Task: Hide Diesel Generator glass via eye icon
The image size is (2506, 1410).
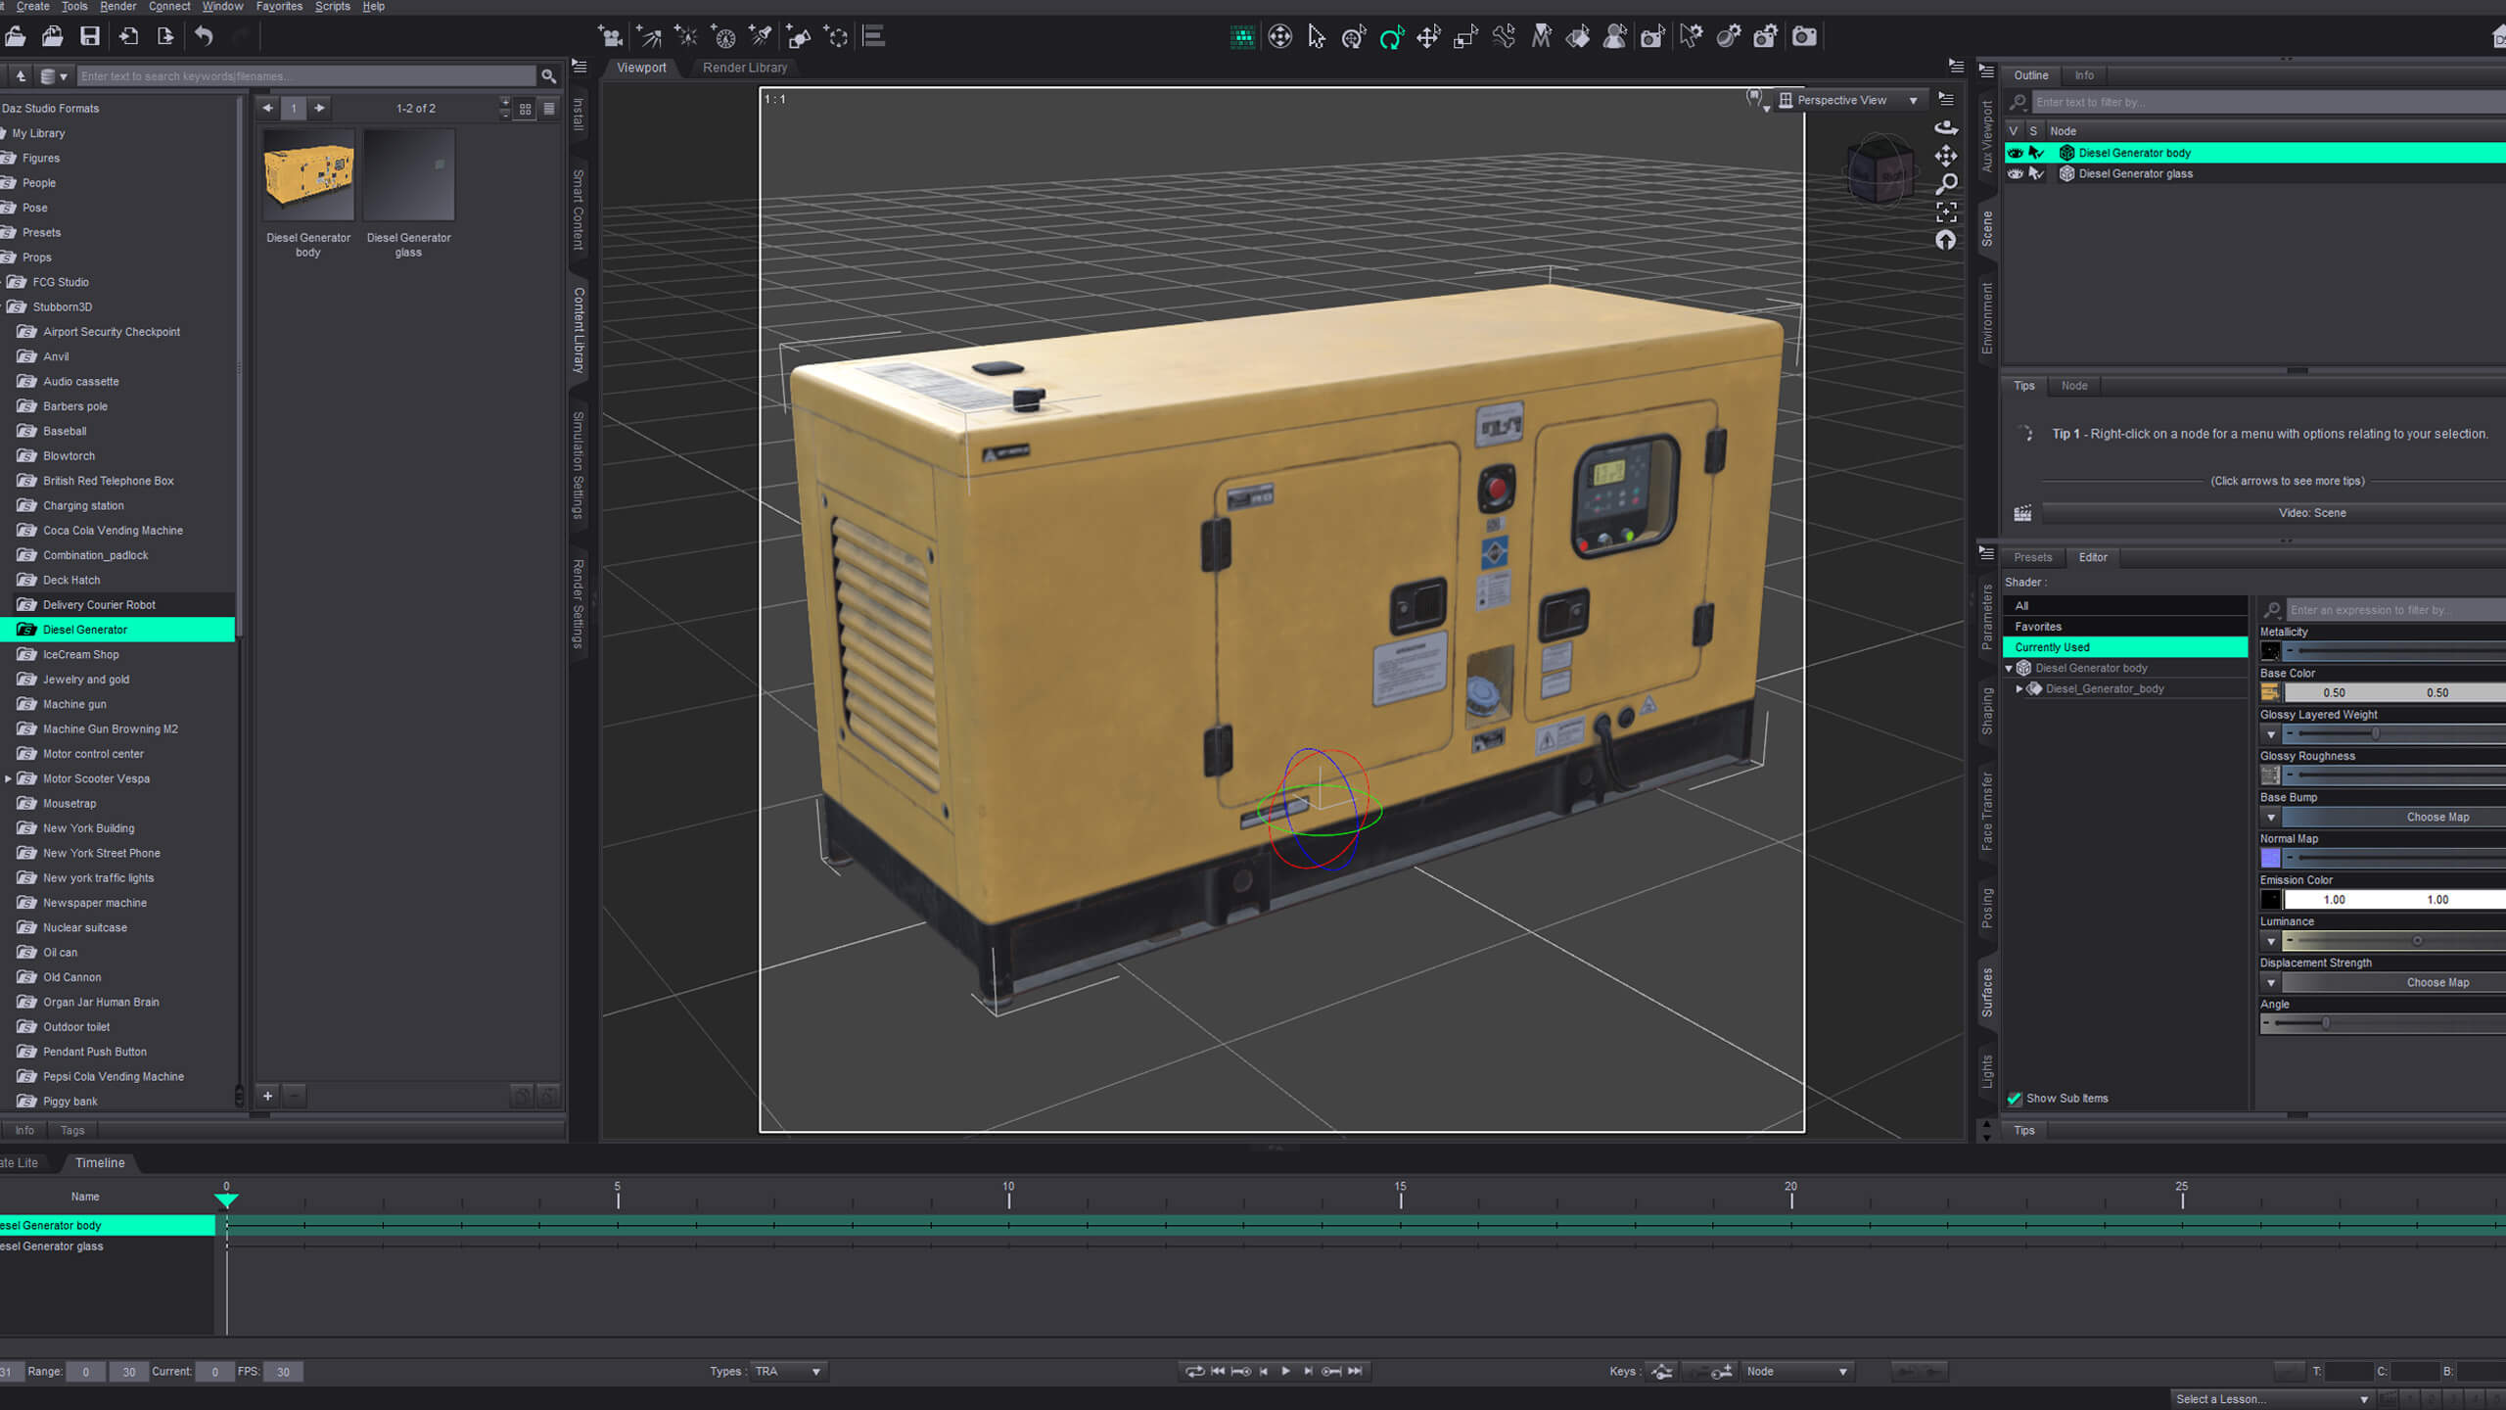Action: pos(2015,173)
